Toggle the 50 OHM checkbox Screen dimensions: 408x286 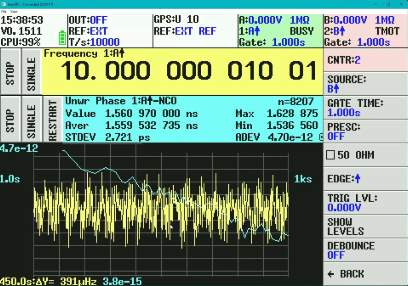pos(331,155)
